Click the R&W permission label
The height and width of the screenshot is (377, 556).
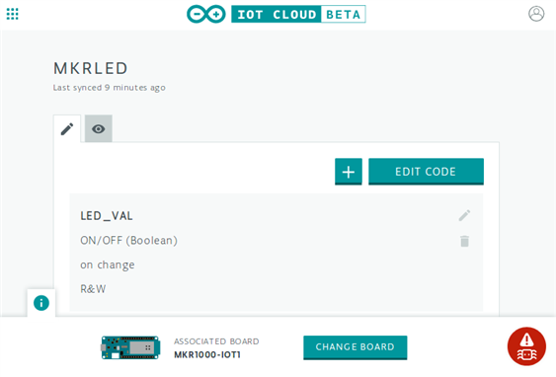(x=93, y=289)
